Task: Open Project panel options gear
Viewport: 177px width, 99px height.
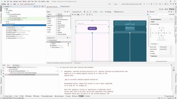Action: pos(43,7)
